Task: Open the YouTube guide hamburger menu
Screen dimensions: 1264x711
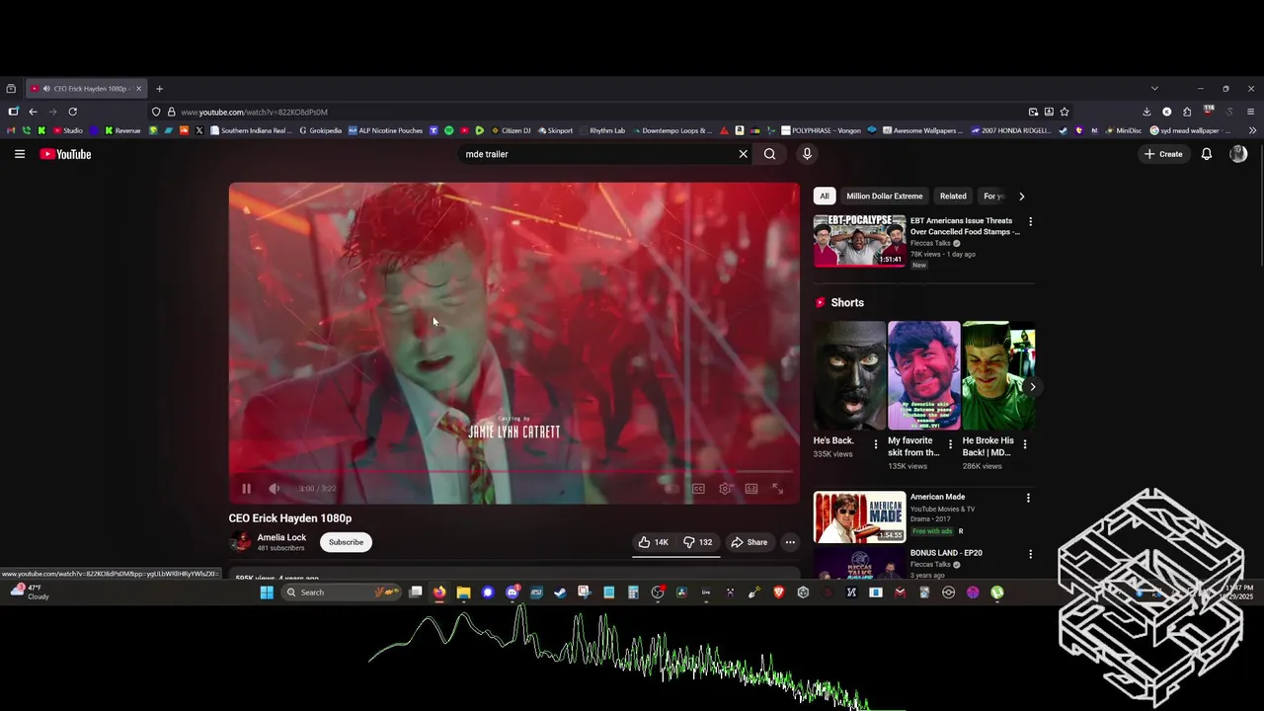Action: pos(19,154)
